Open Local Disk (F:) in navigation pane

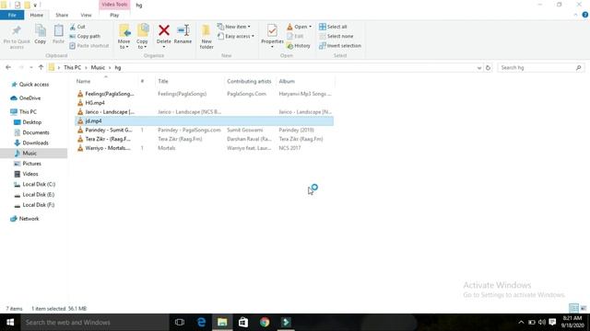coord(34,205)
